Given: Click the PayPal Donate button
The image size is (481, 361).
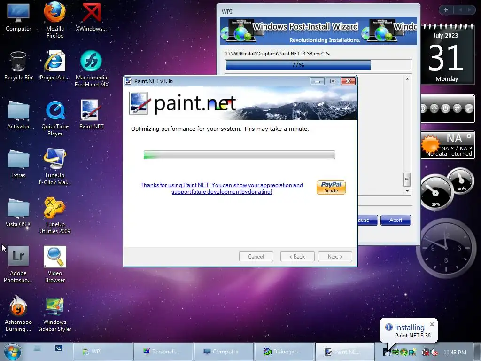Looking at the screenshot, I should 331,187.
